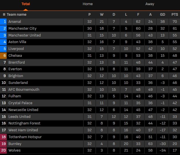Switch to the Away tab
This screenshot has height=155, width=180.
tap(150, 4)
